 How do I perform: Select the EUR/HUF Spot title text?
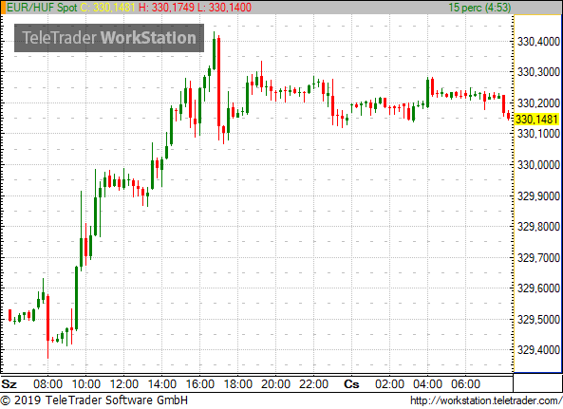(42, 8)
